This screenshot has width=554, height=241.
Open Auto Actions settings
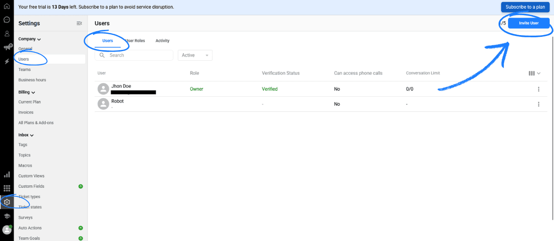point(30,228)
